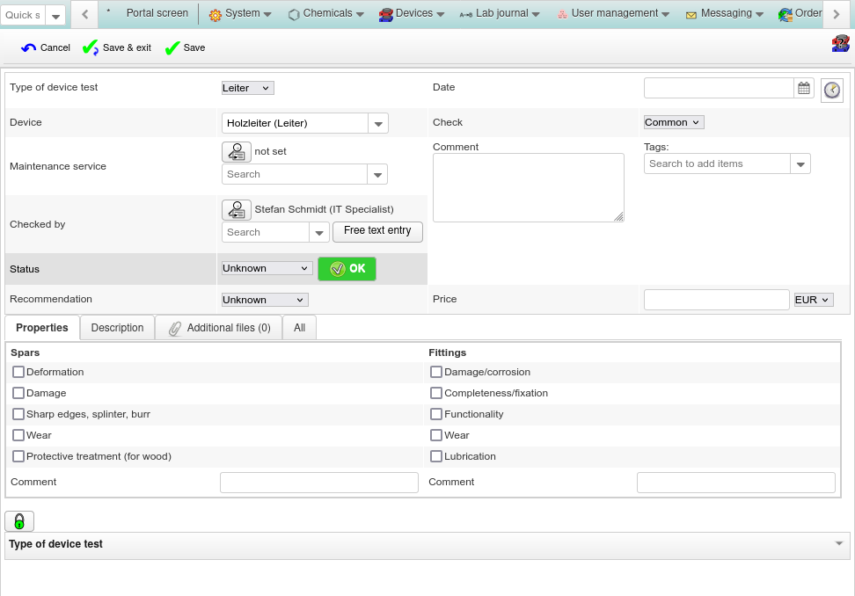The image size is (855, 596).
Task: Open the Status dropdown showing Unknown
Action: [267, 268]
